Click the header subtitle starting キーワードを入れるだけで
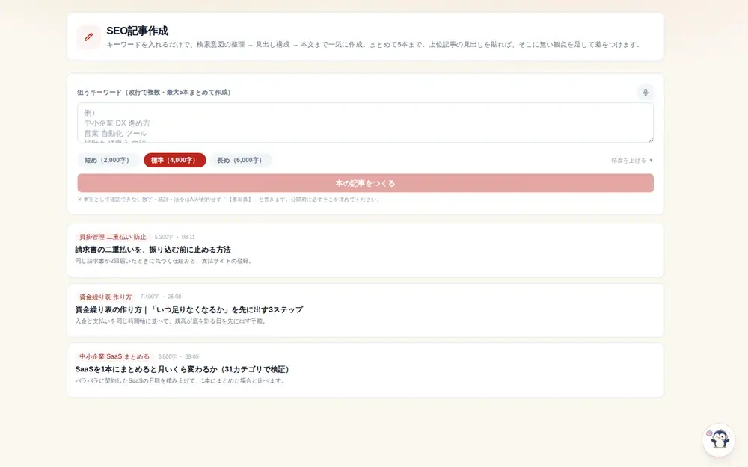This screenshot has width=748, height=467. 373,44
